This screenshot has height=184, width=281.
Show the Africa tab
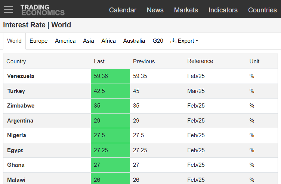[x=108, y=41]
